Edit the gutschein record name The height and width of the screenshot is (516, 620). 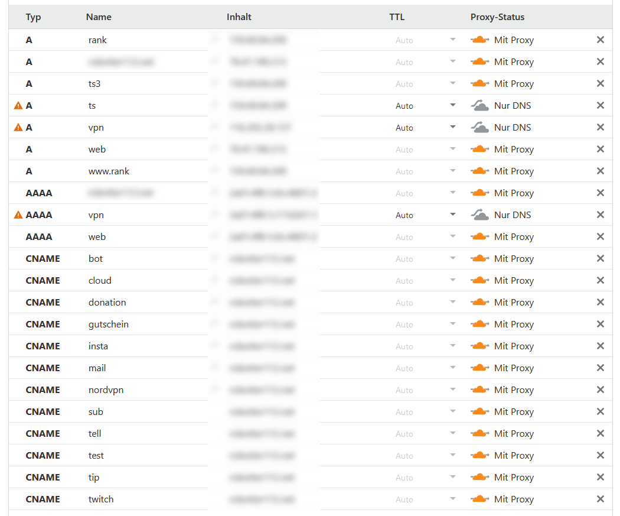(x=109, y=324)
